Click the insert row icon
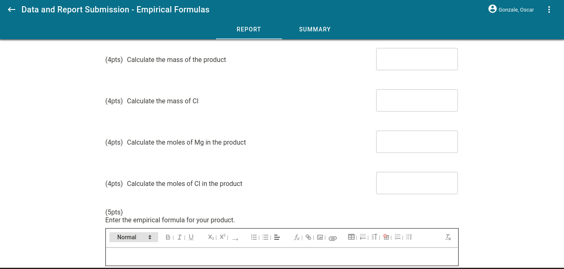Image resolution: width=564 pixels, height=269 pixels. point(363,237)
